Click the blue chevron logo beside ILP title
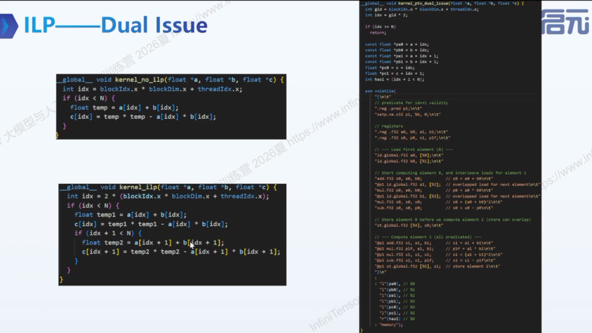The height and width of the screenshot is (333, 592). (x=9, y=26)
